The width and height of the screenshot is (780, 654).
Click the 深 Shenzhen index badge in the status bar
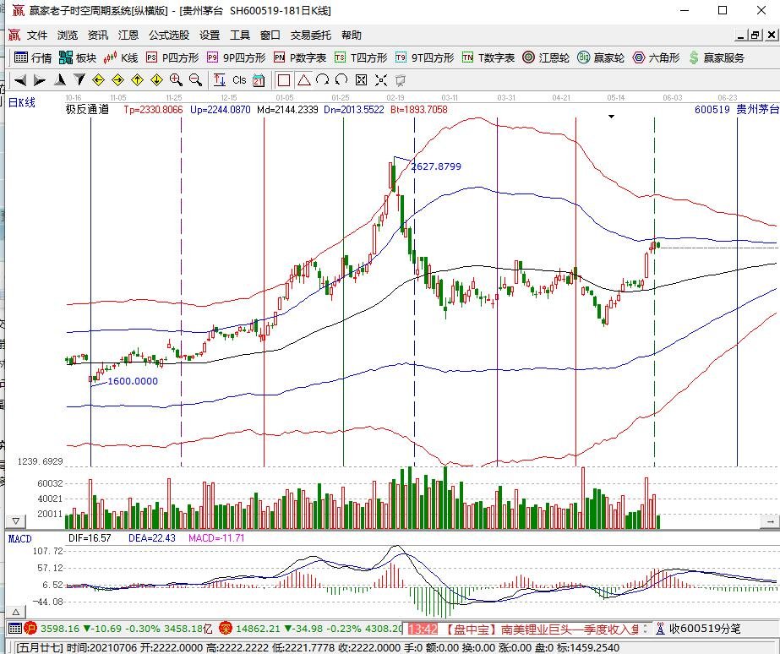click(x=226, y=629)
